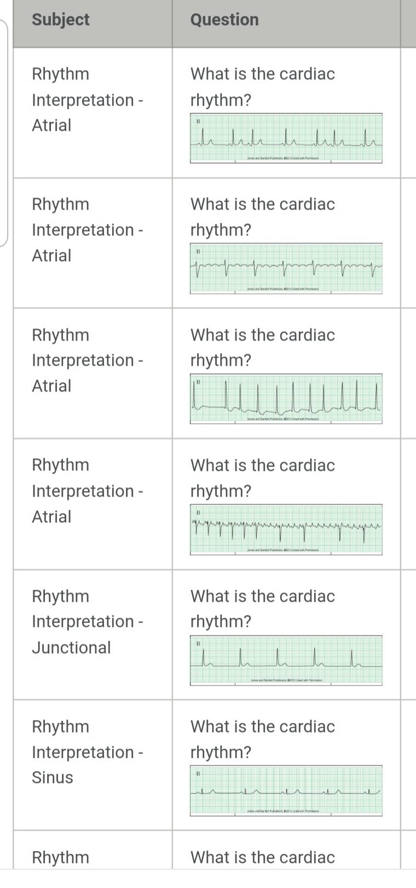Image resolution: width=416 pixels, height=888 pixels.
Task: Open the junctional rhythm ECG strip image
Action: (x=286, y=661)
